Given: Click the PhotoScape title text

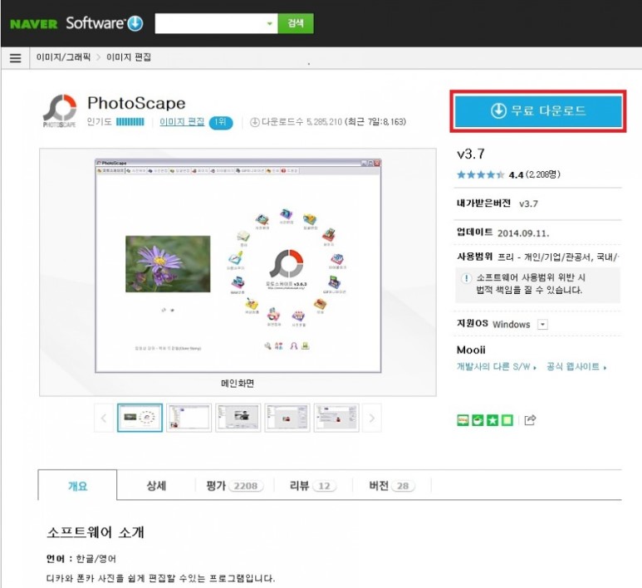Looking at the screenshot, I should pos(136,103).
